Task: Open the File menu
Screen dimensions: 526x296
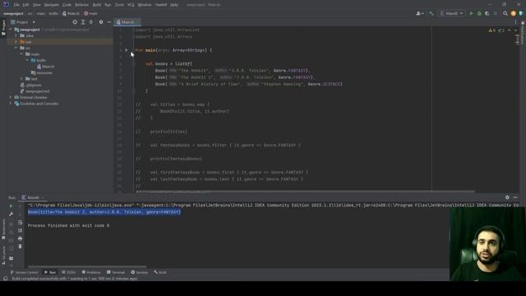Action: 16,5
